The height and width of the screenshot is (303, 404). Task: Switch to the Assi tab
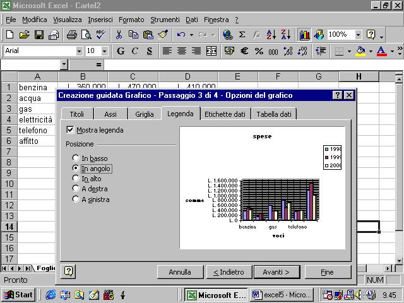click(x=110, y=114)
